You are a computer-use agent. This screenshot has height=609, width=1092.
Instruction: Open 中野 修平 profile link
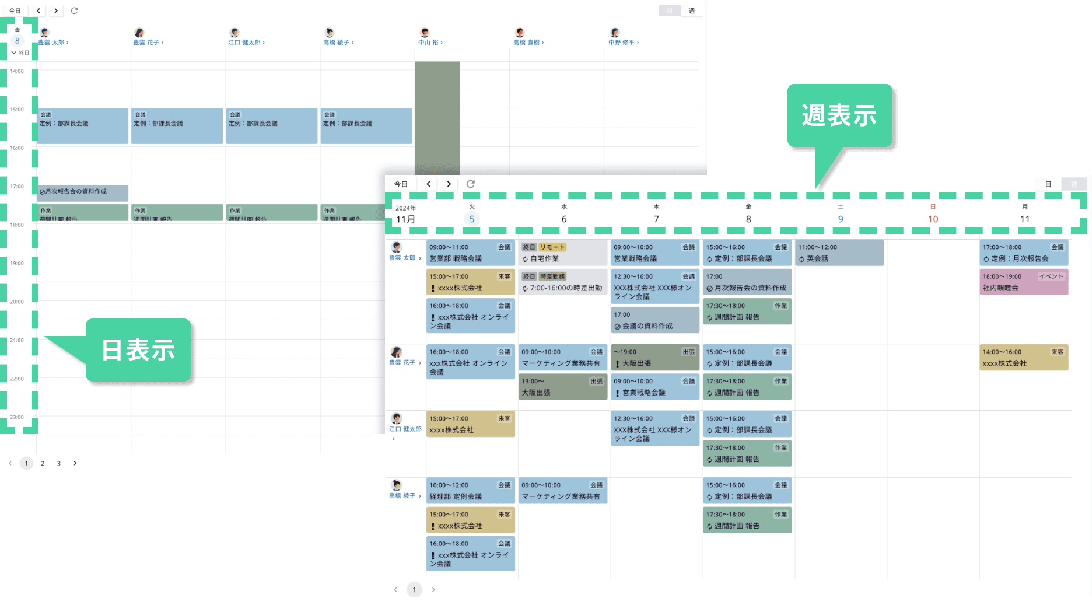tap(624, 43)
